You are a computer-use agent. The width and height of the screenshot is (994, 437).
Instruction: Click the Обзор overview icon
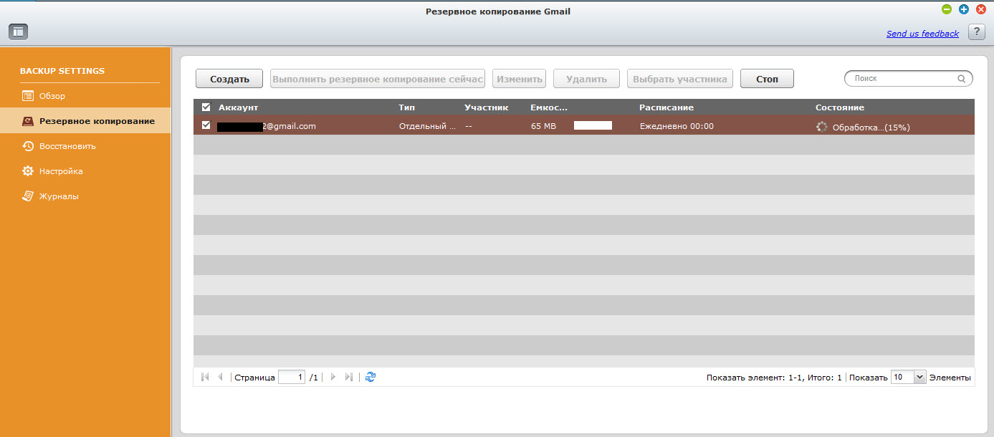(x=28, y=96)
